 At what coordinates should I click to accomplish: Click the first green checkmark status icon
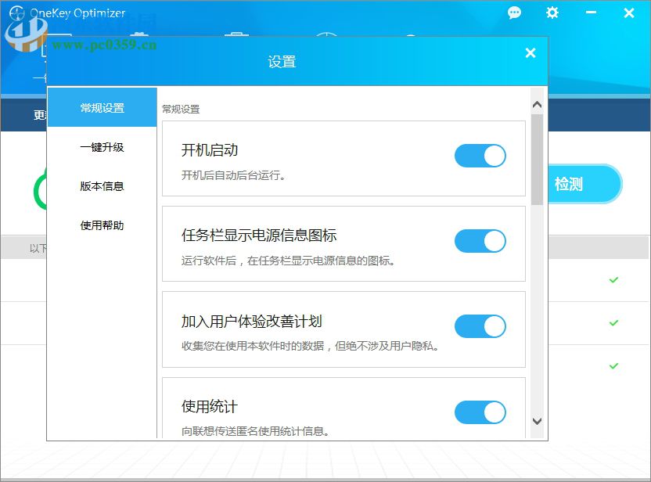click(x=614, y=279)
